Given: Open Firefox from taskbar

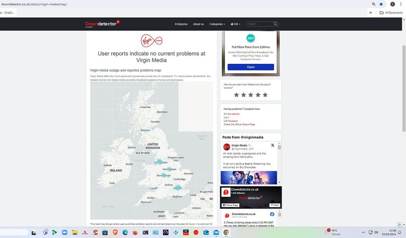Looking at the screenshot, I should point(135,233).
